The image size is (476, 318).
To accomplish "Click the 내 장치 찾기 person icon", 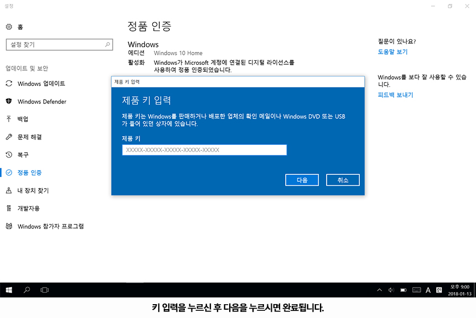I will tap(9, 190).
